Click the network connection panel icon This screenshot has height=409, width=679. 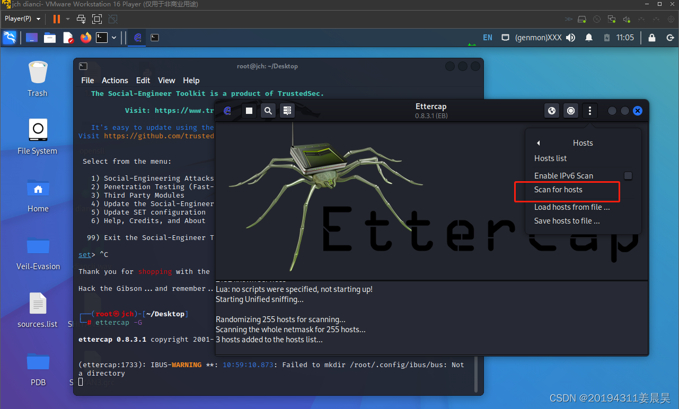click(x=506, y=38)
